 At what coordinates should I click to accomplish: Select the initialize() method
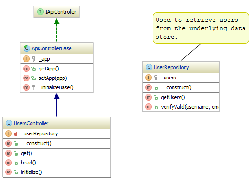(x=31, y=172)
